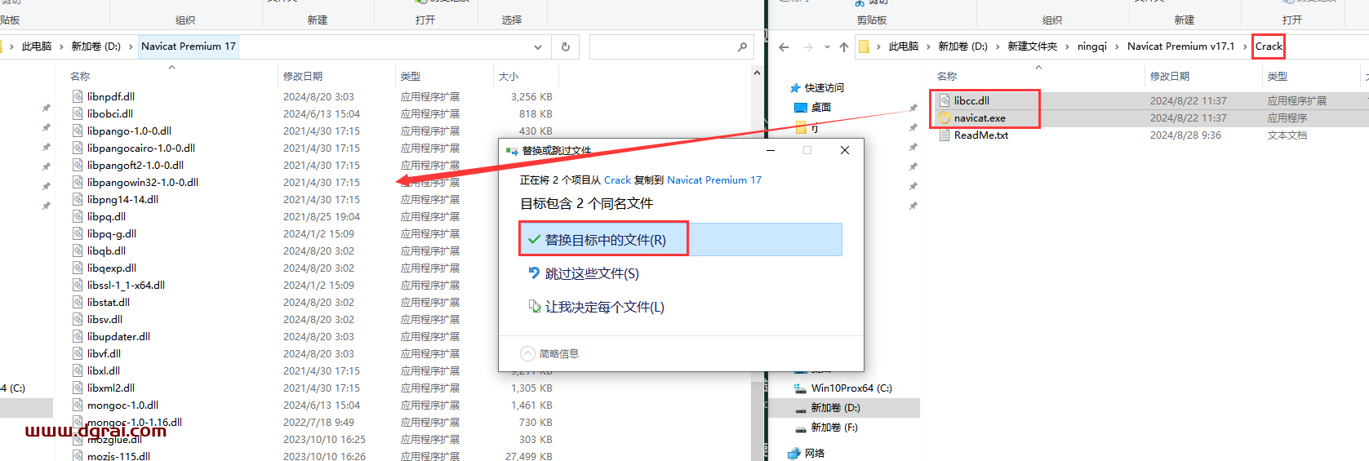Click the refresh button in left Explorer window
Image resolution: width=1369 pixels, height=461 pixels.
click(565, 47)
